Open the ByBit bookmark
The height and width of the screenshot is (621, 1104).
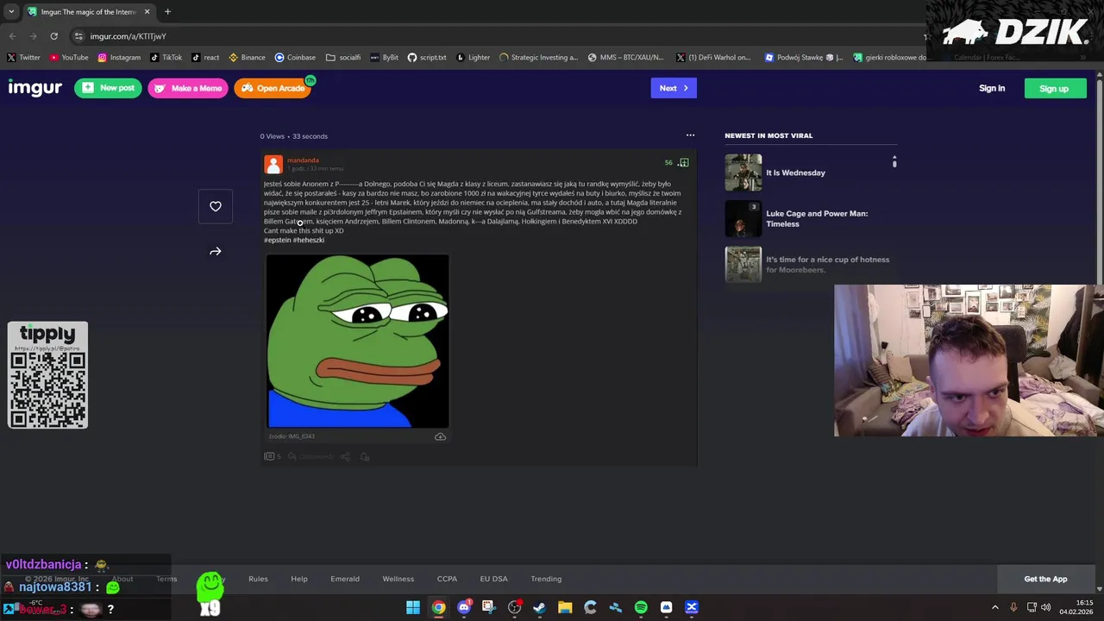385,58
